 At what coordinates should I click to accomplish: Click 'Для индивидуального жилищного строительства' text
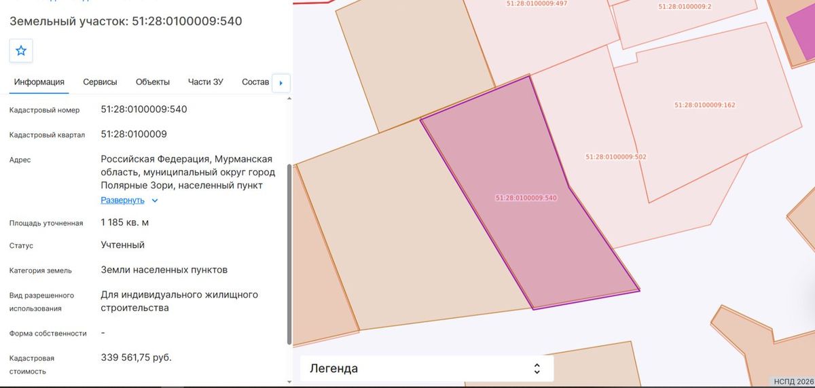point(179,301)
